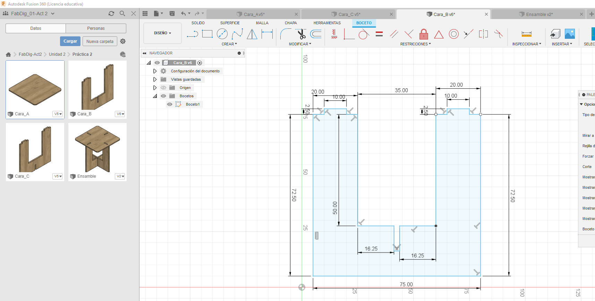595x301 pixels.
Task: Open the CREAR dropdown menu
Action: 229,44
